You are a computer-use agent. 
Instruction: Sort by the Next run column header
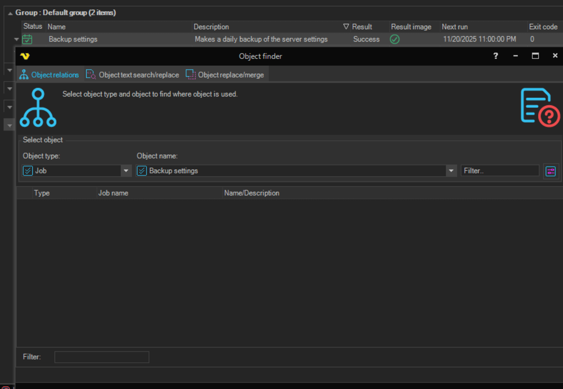click(x=455, y=27)
